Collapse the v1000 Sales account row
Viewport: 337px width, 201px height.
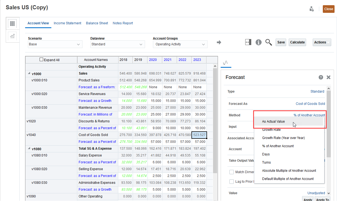click(29, 73)
